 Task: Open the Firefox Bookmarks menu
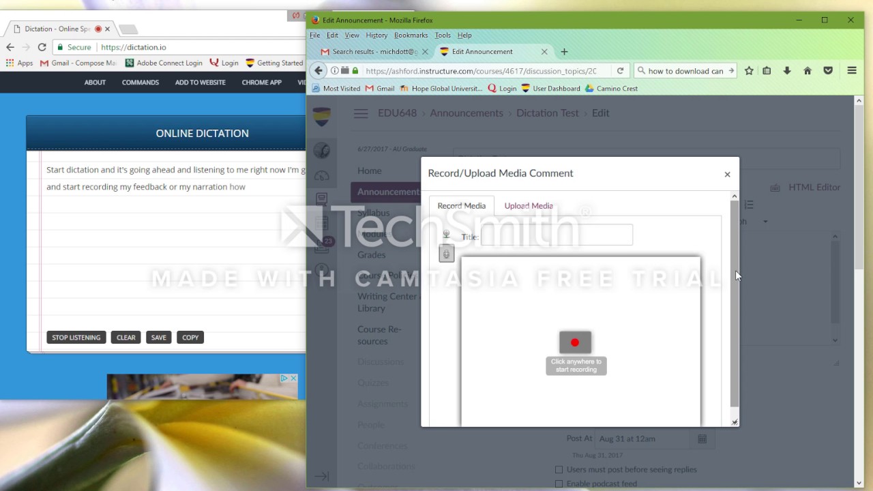pos(411,35)
